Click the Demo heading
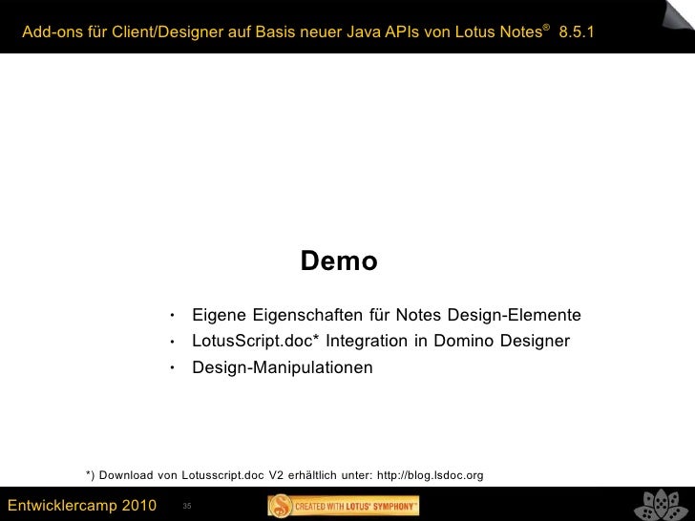This screenshot has width=695, height=521. [x=339, y=260]
